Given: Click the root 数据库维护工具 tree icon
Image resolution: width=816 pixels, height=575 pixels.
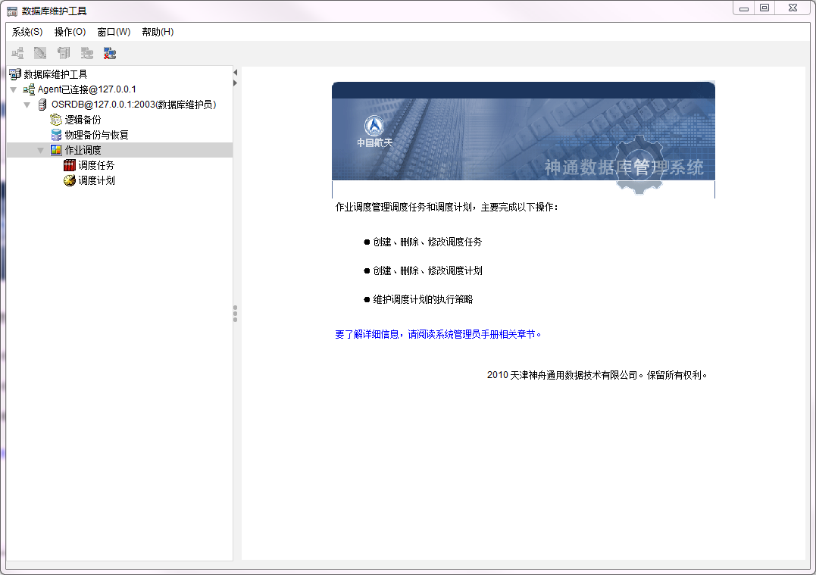Looking at the screenshot, I should 14,74.
